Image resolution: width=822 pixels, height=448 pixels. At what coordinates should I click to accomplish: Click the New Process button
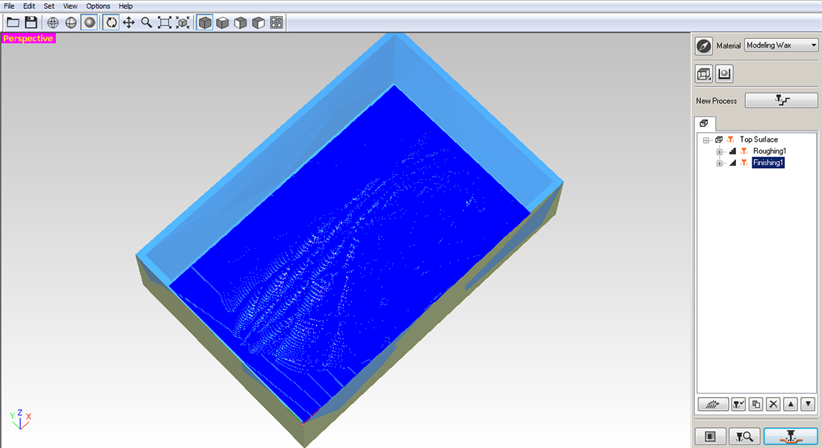pyautogui.click(x=781, y=101)
